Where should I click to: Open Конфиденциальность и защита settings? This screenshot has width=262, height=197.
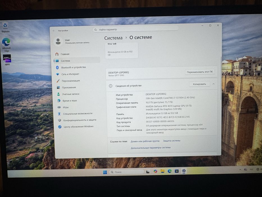pyautogui.click(x=79, y=120)
